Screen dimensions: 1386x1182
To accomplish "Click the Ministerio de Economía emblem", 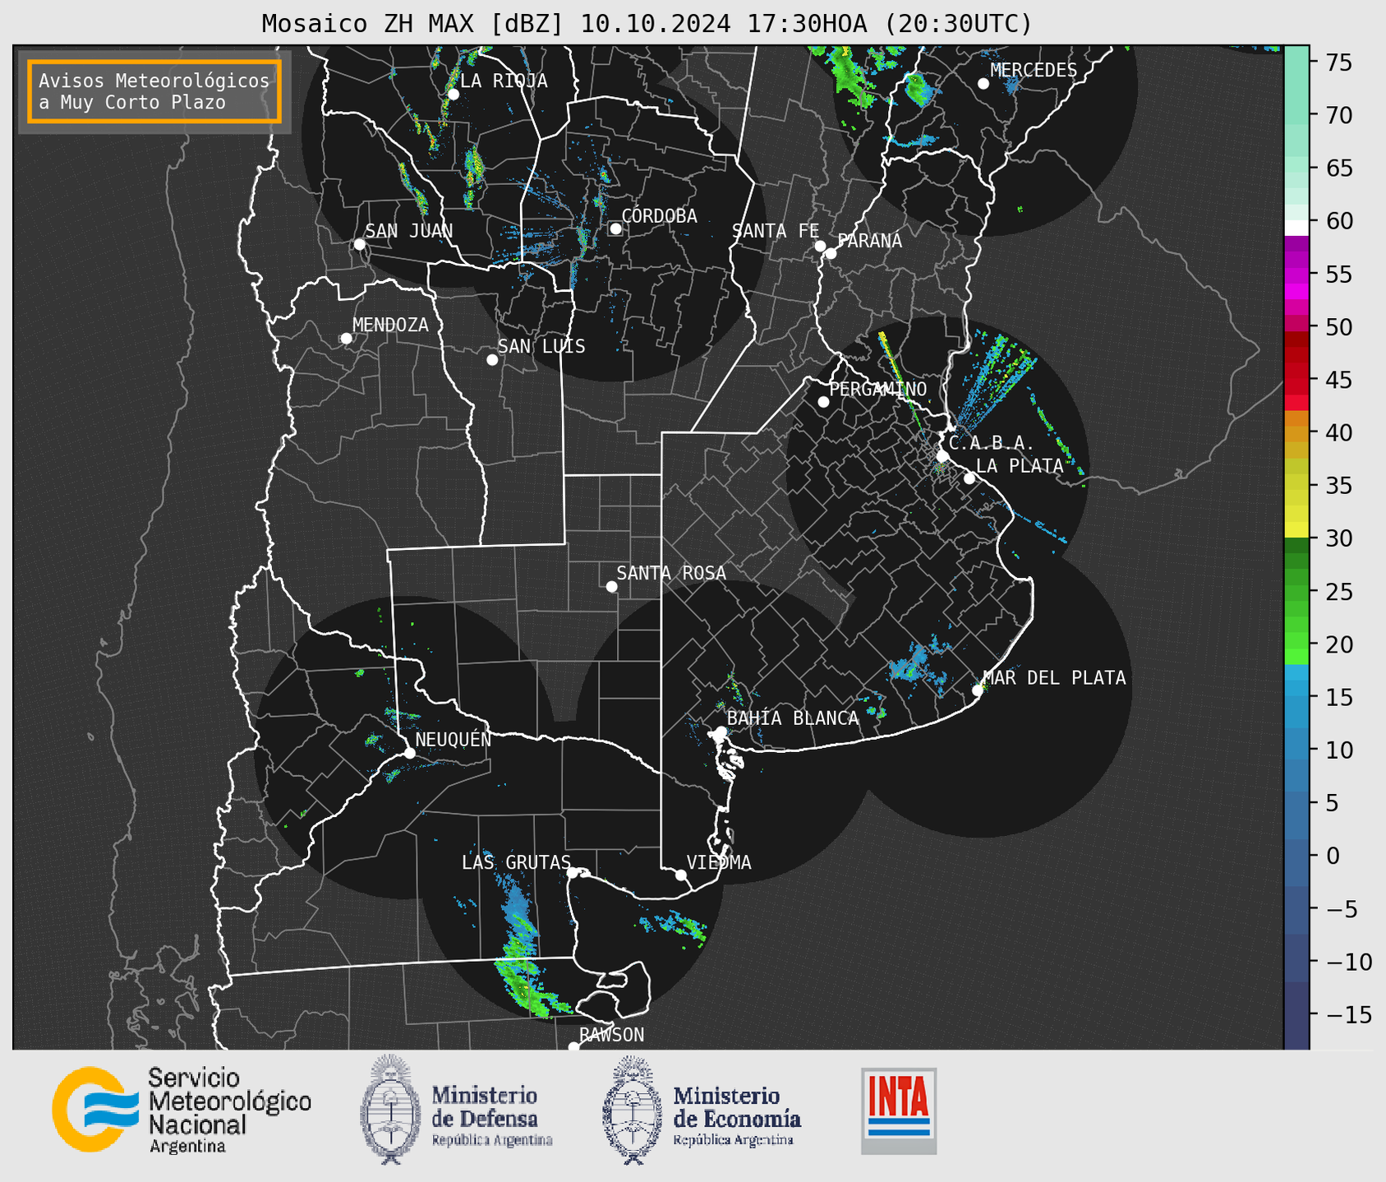I will pyautogui.click(x=630, y=1110).
